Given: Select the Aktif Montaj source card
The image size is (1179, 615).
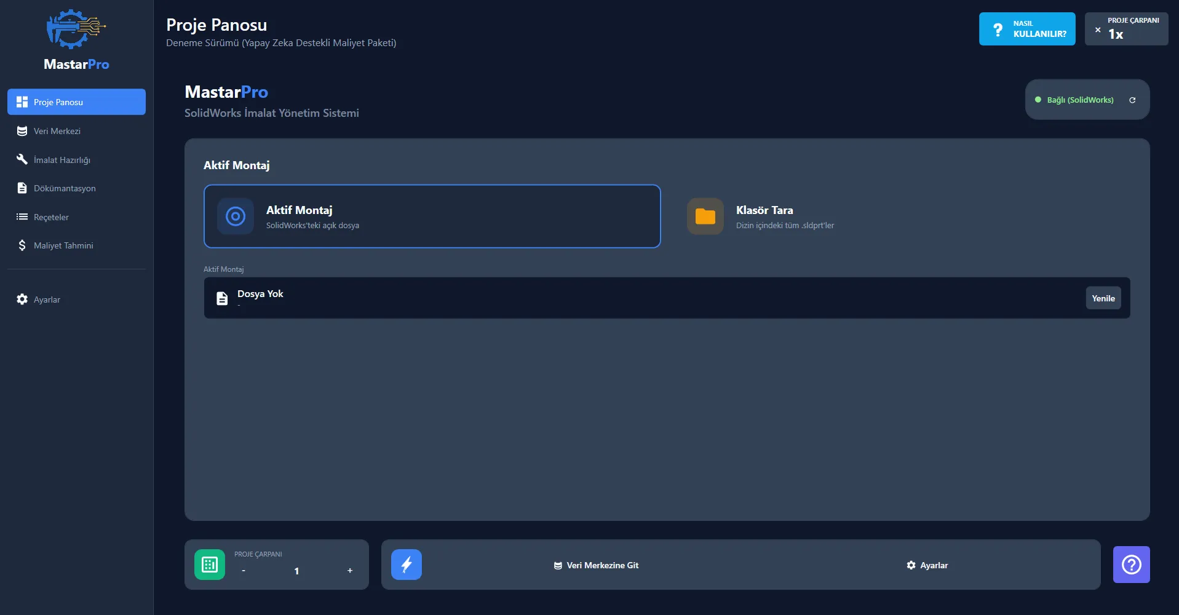Looking at the screenshot, I should tap(432, 216).
